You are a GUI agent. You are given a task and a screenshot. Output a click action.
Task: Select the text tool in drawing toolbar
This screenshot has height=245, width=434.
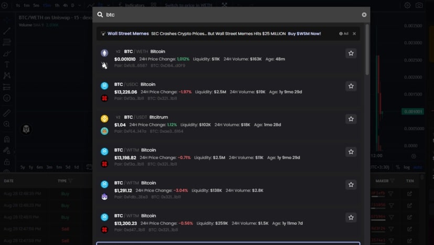[x=7, y=65]
